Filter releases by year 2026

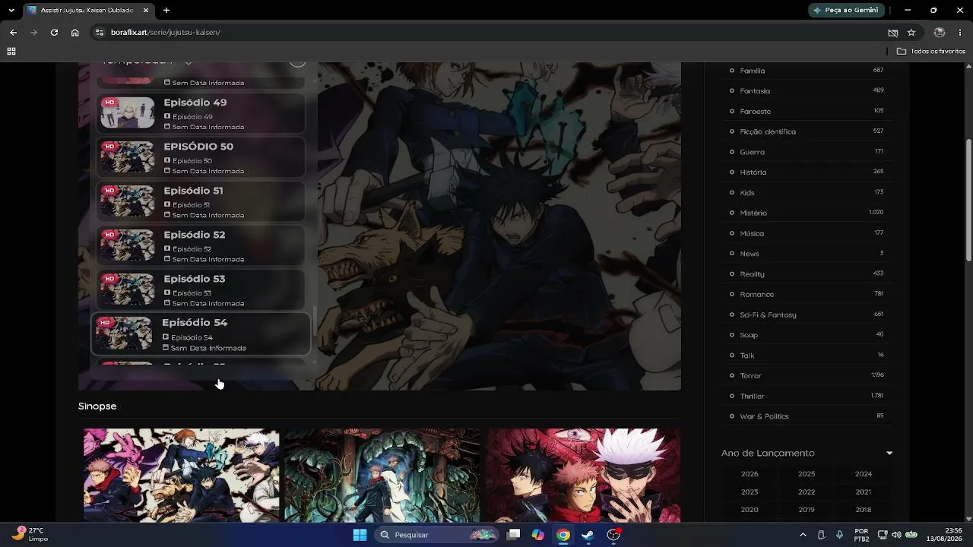(x=750, y=474)
